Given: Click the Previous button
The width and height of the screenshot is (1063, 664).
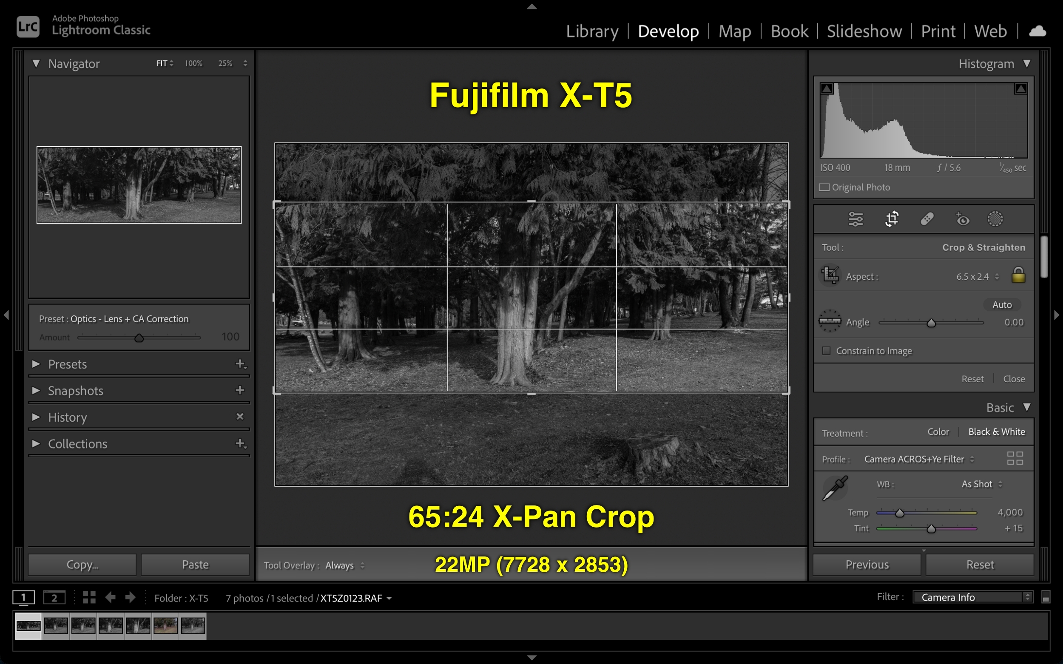Looking at the screenshot, I should [867, 565].
